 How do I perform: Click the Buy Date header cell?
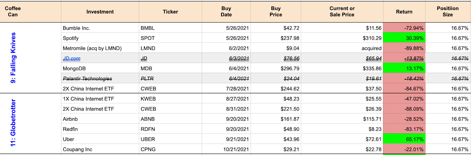click(x=226, y=12)
